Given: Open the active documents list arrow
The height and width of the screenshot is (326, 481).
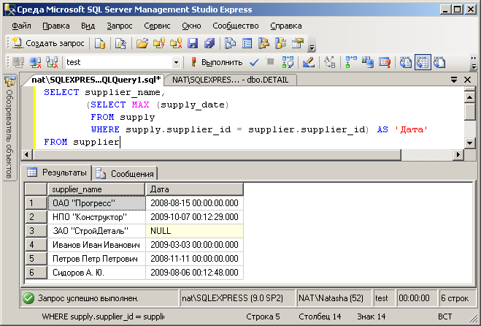Looking at the screenshot, I should tap(454, 80).
